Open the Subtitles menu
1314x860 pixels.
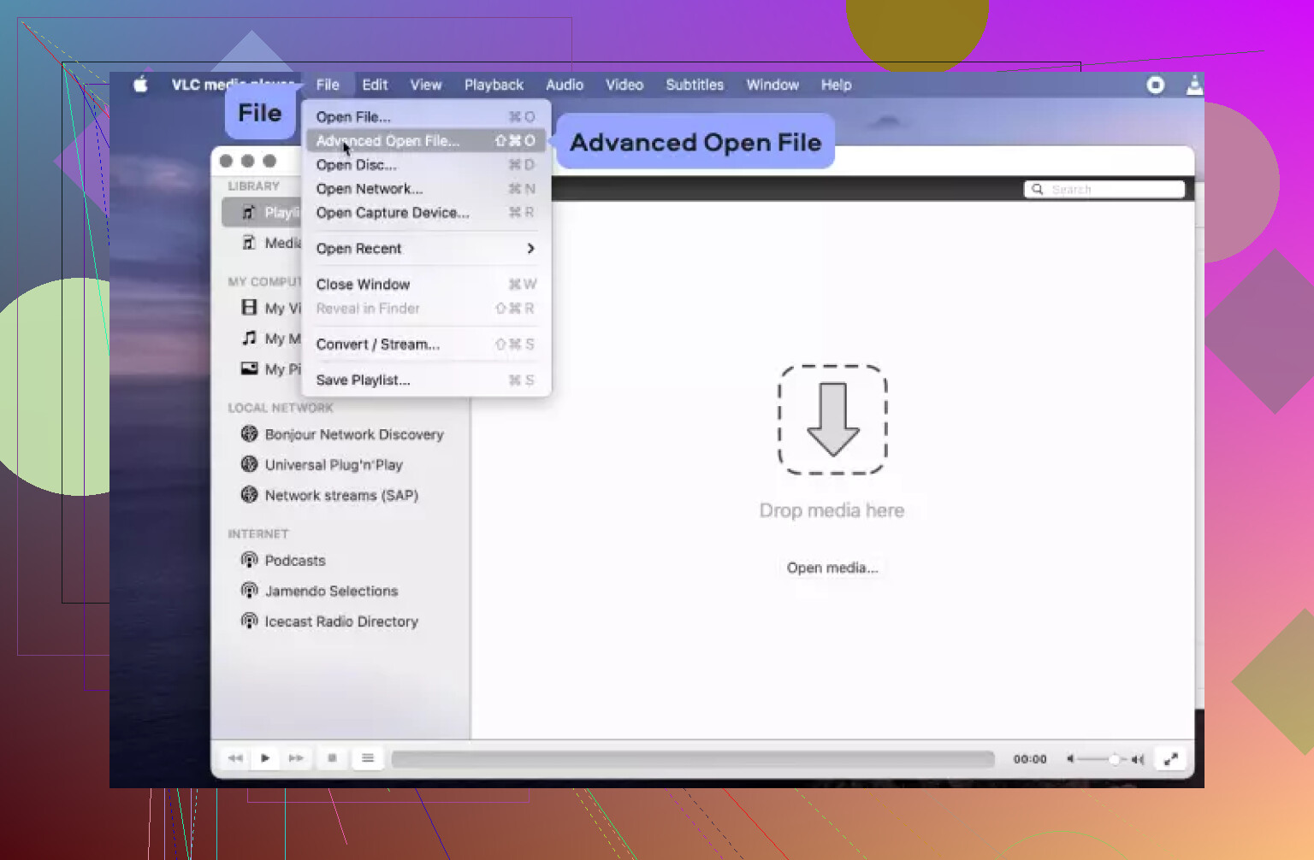pyautogui.click(x=695, y=85)
